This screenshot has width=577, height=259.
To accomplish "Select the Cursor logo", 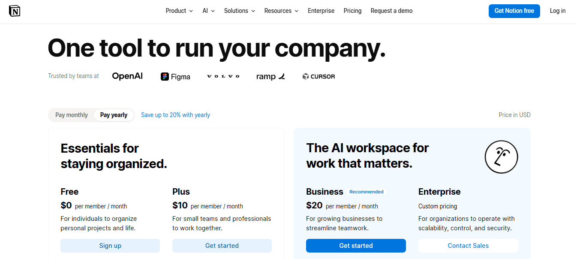I will (319, 76).
